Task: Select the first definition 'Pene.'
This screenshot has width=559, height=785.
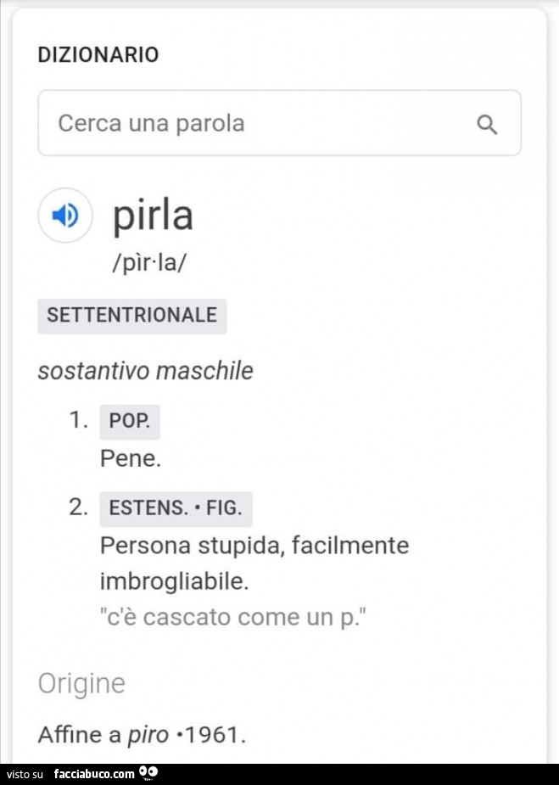Action: 130,459
